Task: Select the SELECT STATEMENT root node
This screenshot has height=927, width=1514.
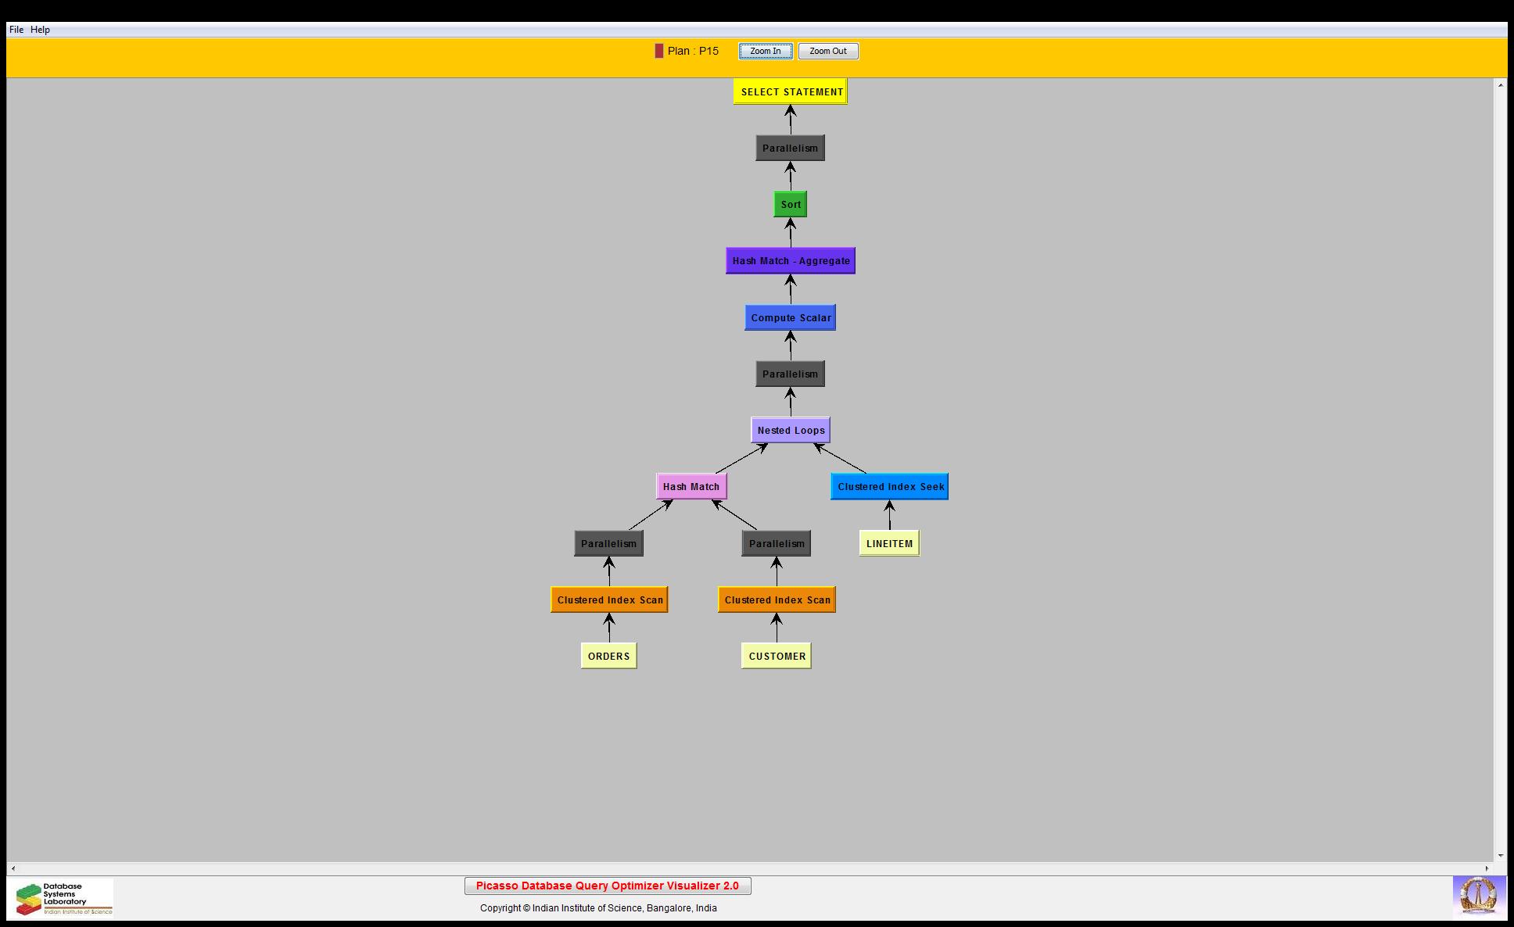Action: click(x=791, y=91)
